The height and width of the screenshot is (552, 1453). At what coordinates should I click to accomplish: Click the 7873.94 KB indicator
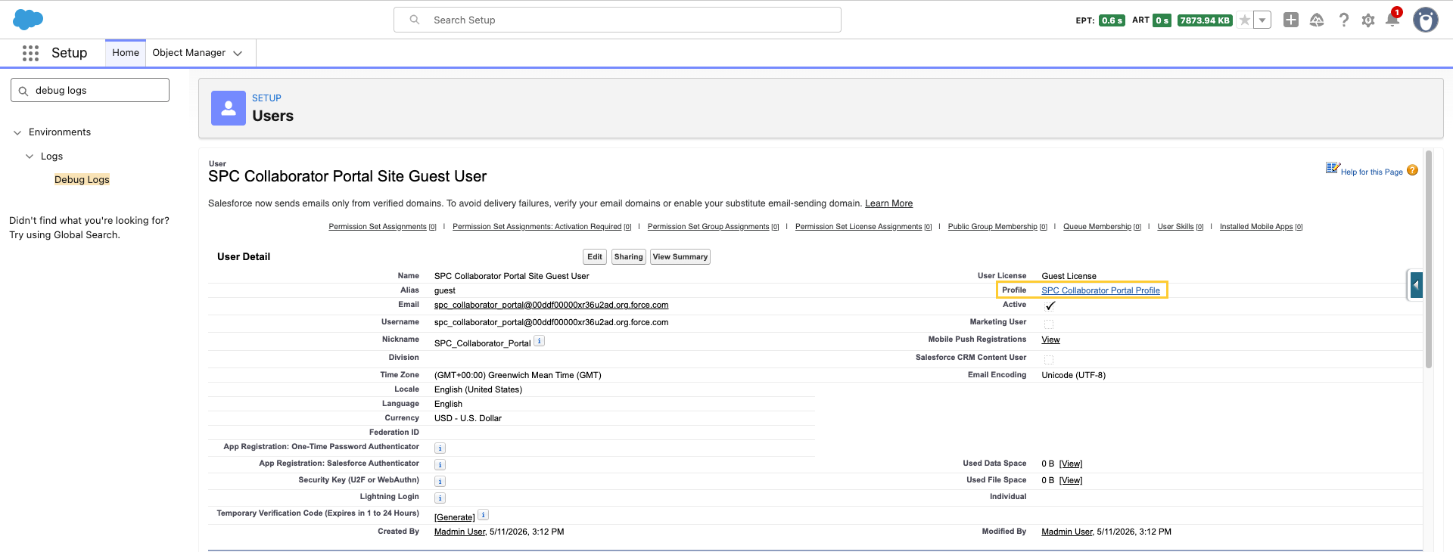click(1205, 20)
